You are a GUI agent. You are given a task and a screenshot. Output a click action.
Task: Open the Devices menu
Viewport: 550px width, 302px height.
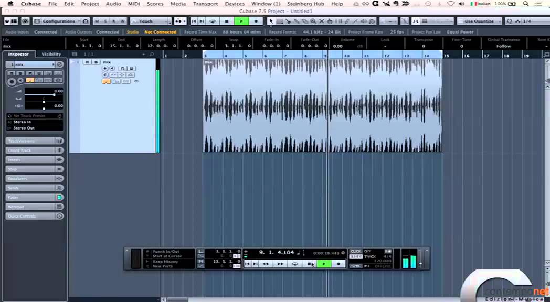point(235,4)
